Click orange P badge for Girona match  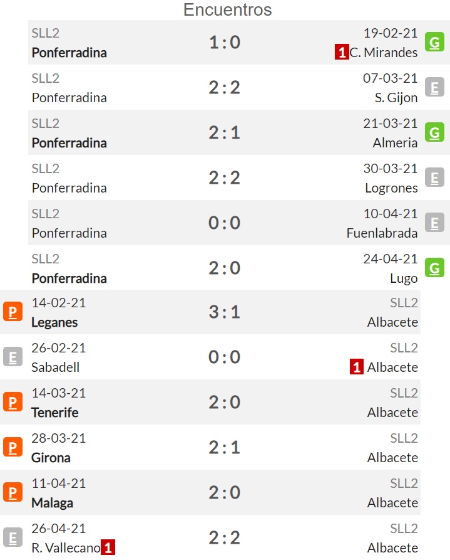(x=13, y=447)
